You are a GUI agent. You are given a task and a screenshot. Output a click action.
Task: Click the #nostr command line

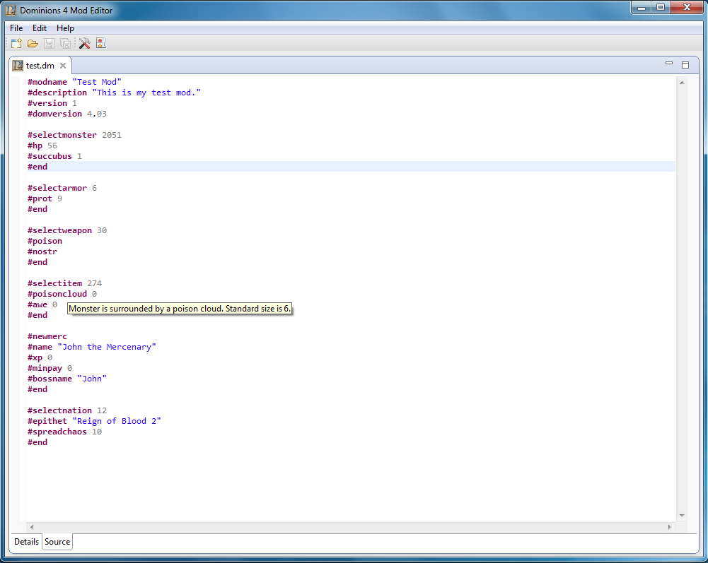click(42, 251)
